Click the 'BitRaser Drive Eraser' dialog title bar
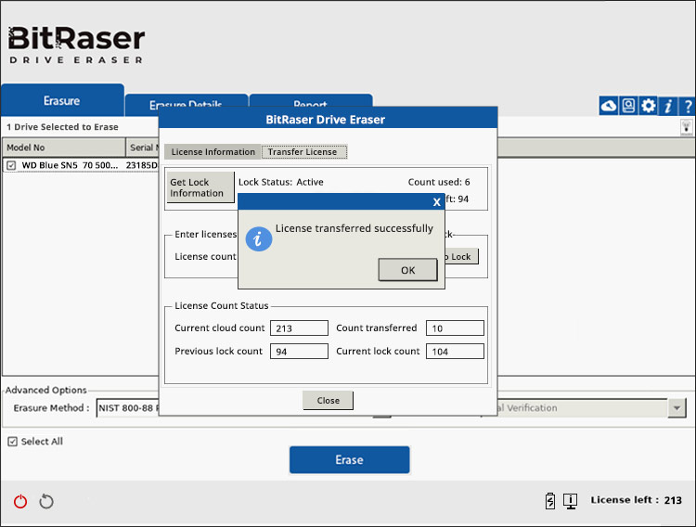The width and height of the screenshot is (696, 527). click(x=328, y=119)
